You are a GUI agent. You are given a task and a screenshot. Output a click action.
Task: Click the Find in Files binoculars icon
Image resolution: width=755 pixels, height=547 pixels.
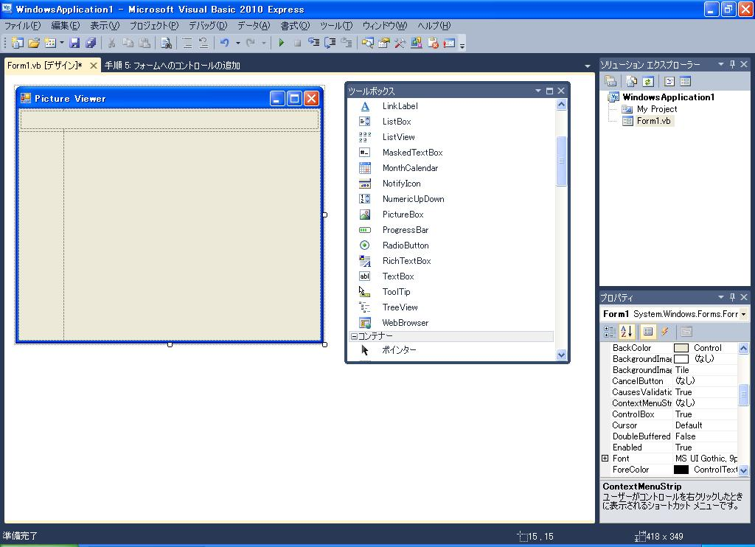point(166,43)
